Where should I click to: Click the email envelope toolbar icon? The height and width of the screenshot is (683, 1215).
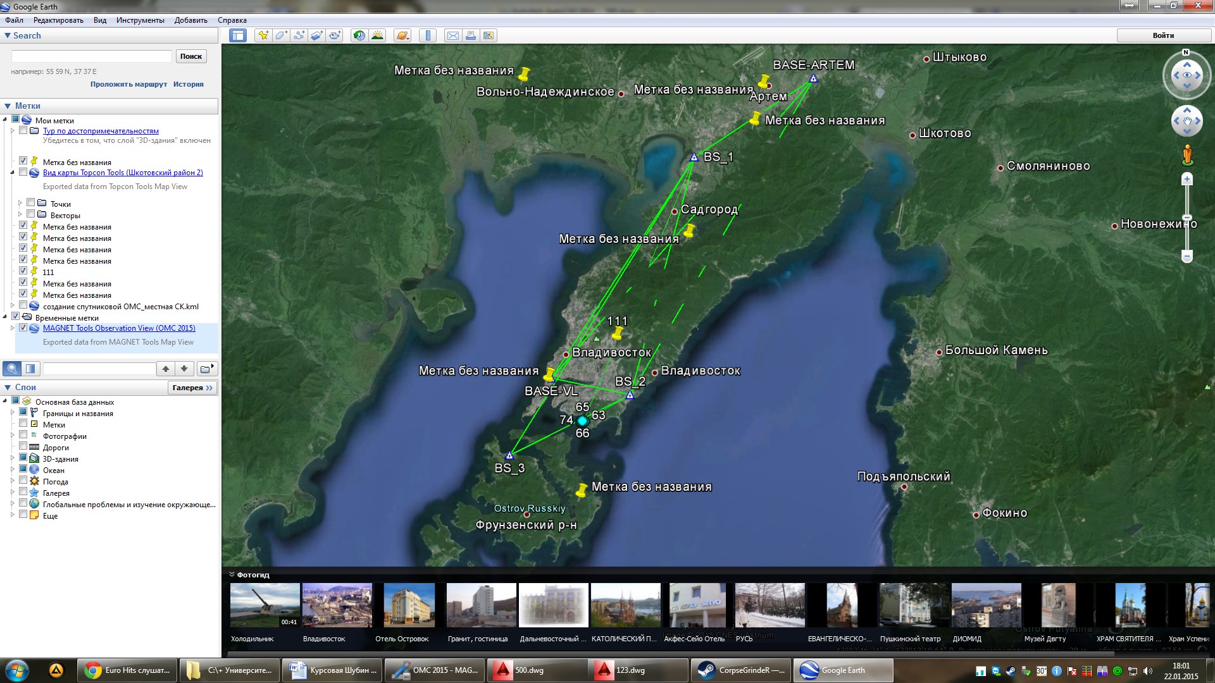pos(453,35)
